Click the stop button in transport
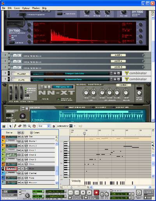 83,192
